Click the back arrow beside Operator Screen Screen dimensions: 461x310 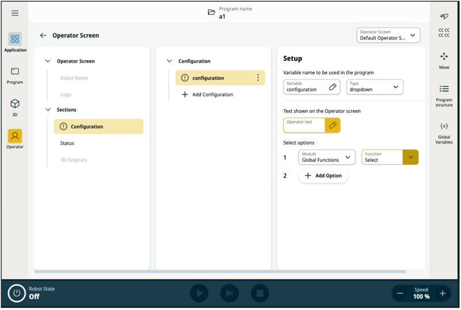point(43,35)
